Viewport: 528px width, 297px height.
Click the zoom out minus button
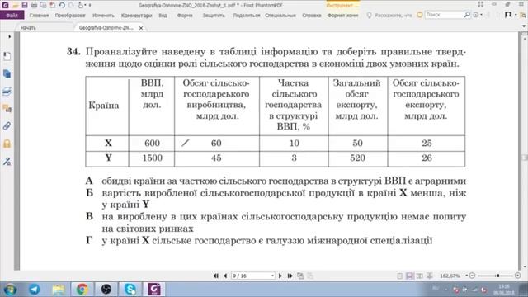pyautogui.click(x=472, y=276)
